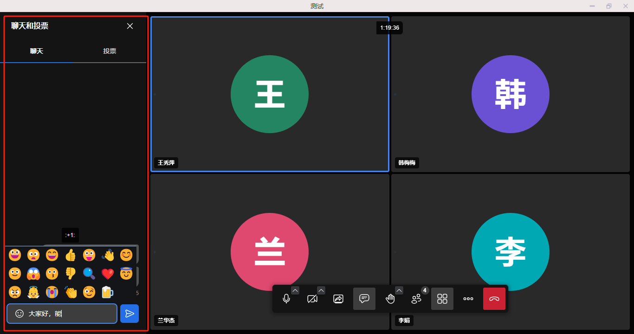Expand microphone audio options arrow
The width and height of the screenshot is (634, 334).
pos(295,290)
